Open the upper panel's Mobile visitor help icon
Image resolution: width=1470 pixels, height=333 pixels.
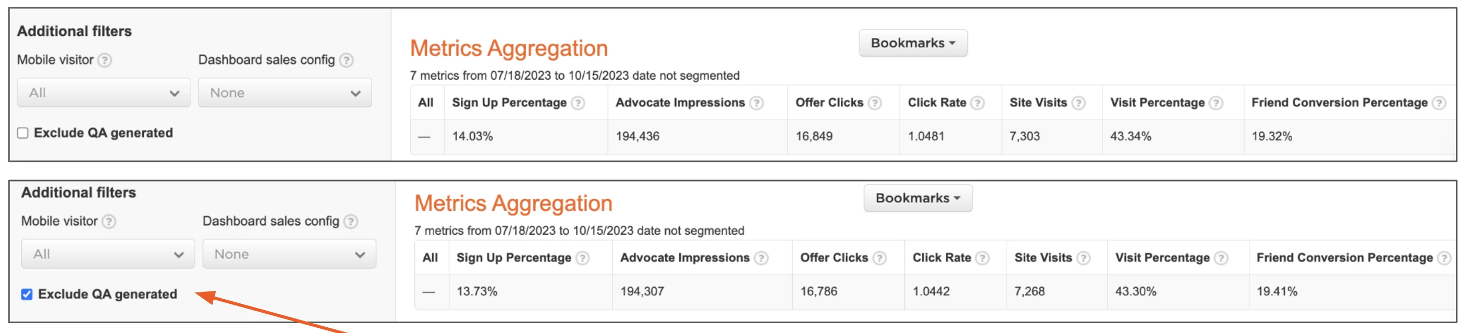[104, 60]
